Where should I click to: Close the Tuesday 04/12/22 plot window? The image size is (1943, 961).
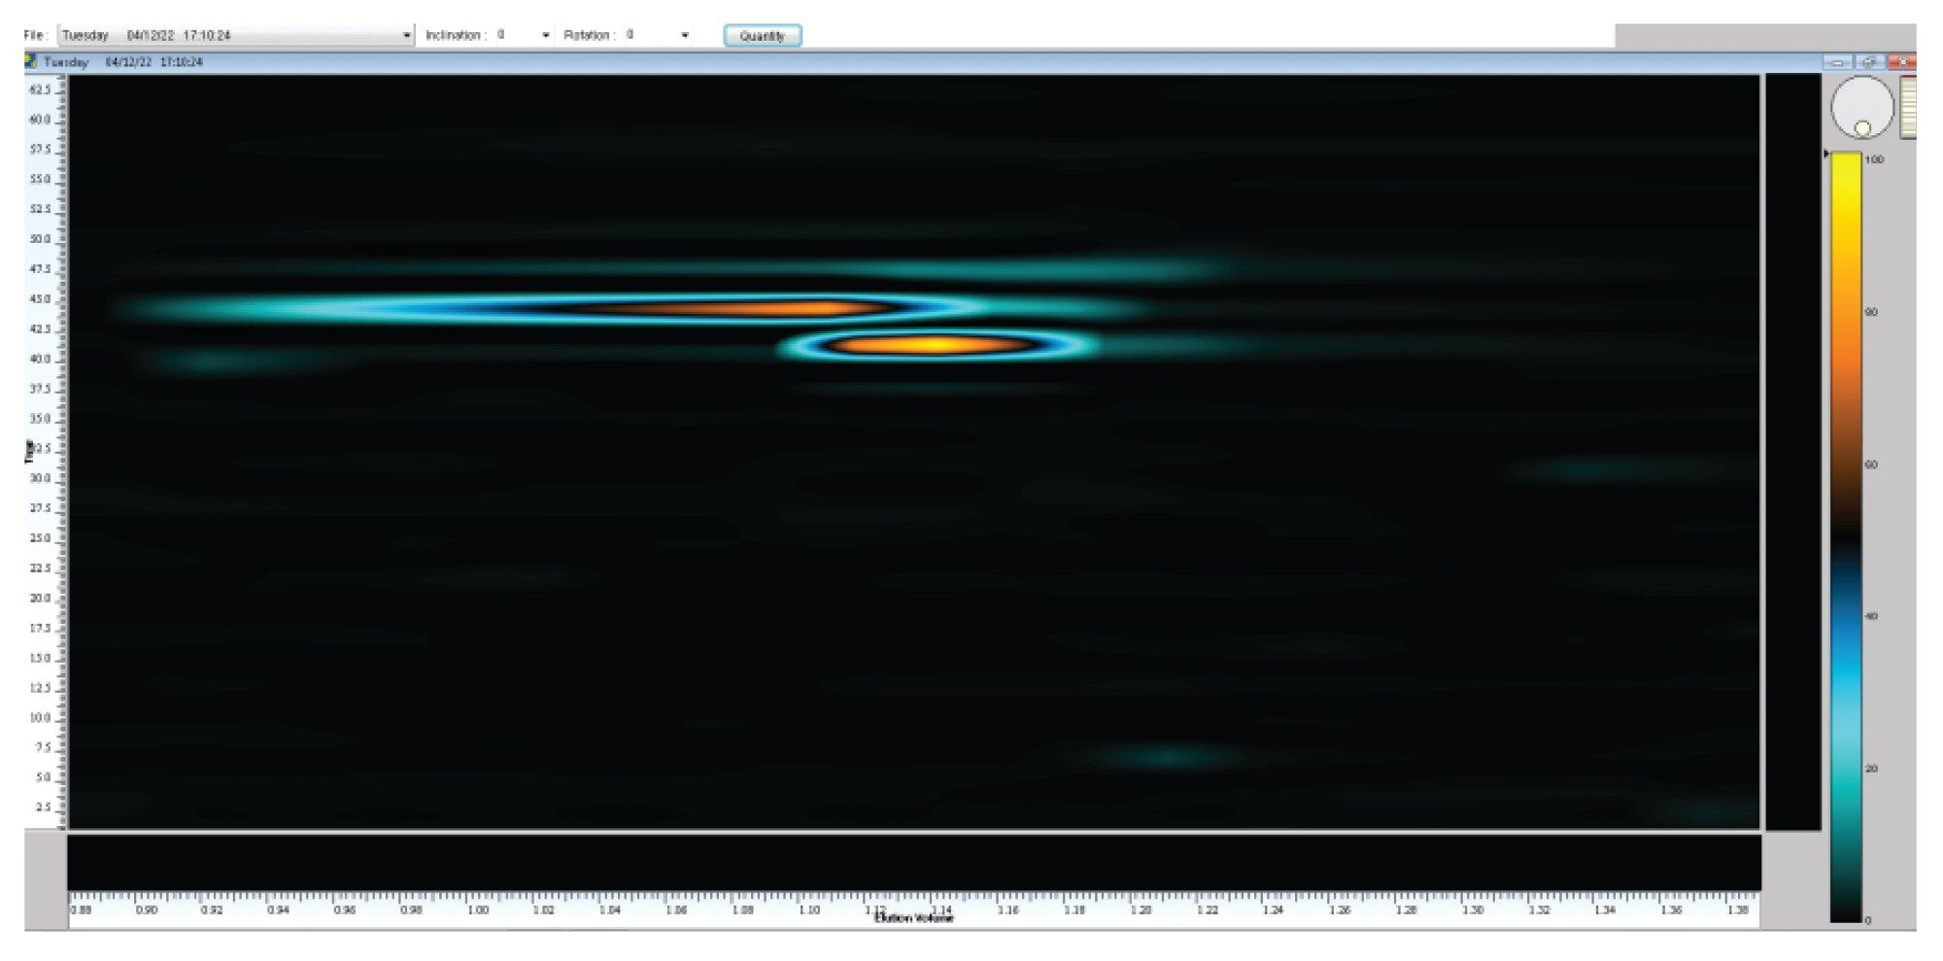coord(1902,62)
